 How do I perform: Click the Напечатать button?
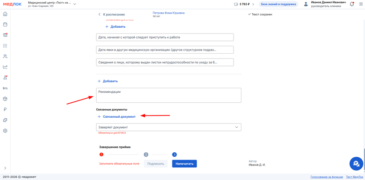[x=184, y=164]
